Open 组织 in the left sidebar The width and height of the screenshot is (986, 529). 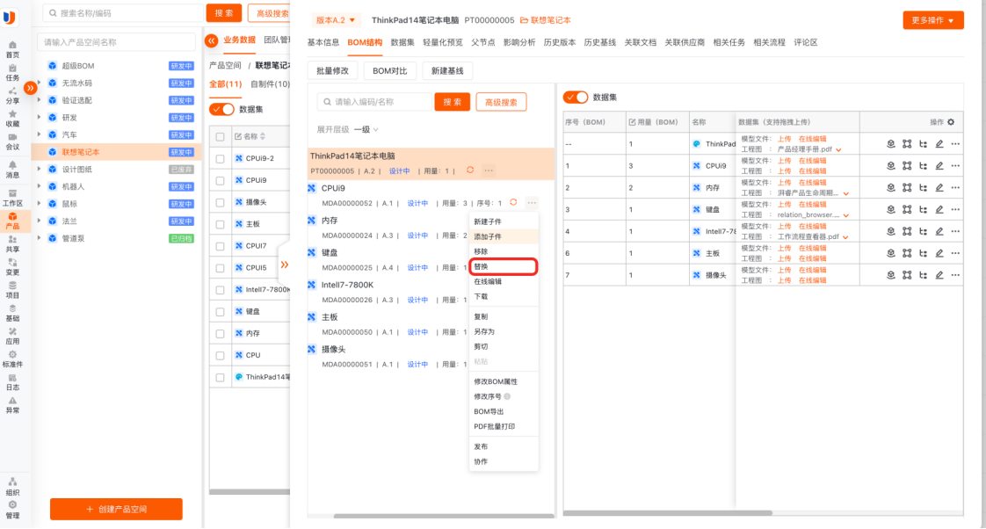pos(12,487)
